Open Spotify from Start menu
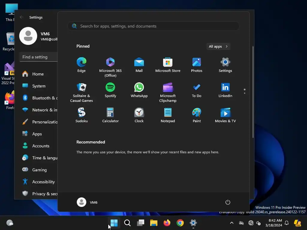 point(110,90)
